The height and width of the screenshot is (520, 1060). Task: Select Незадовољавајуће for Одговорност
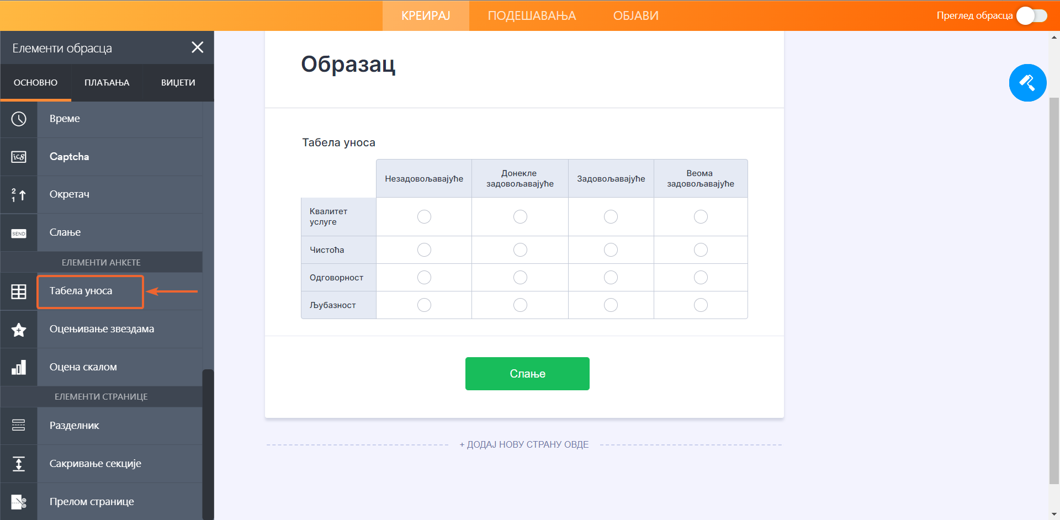tap(424, 277)
